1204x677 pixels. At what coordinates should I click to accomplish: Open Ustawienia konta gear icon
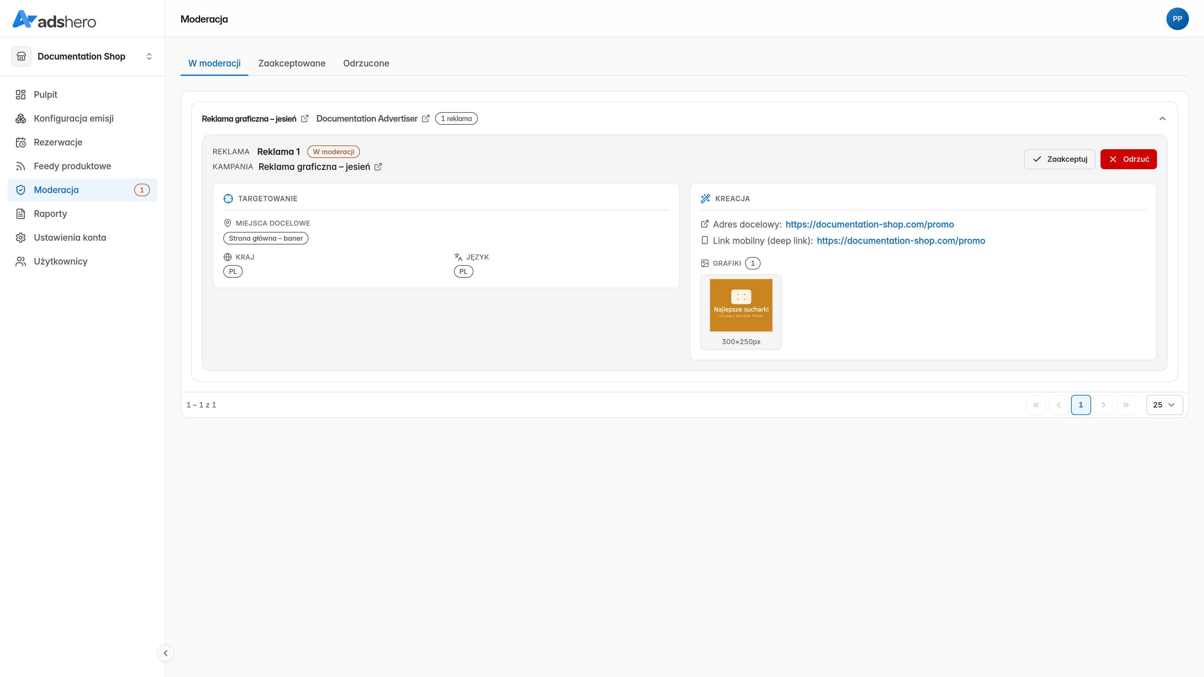[x=21, y=238]
